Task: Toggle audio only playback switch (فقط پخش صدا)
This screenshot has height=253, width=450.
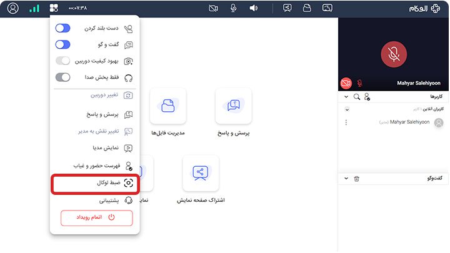Action: point(63,77)
